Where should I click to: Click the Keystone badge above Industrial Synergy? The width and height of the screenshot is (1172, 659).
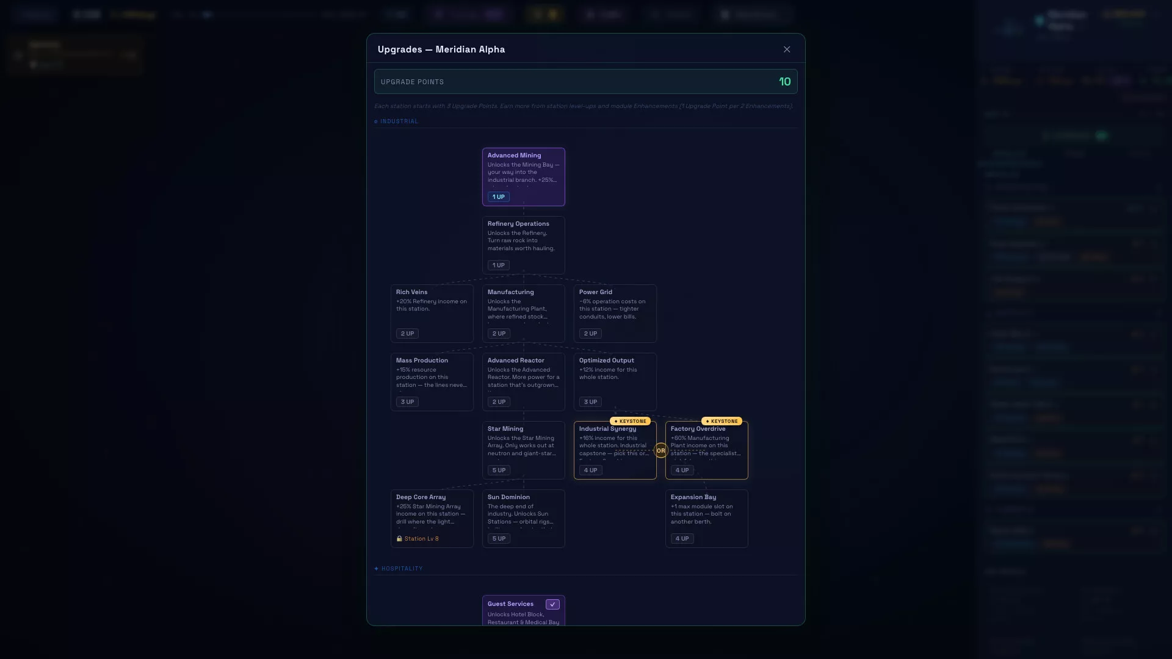point(630,421)
